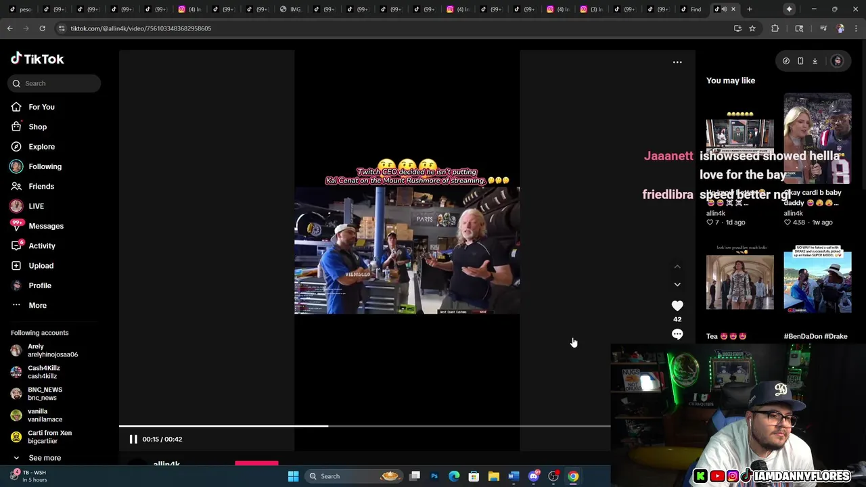Open a new browser tab with plus

pos(750,9)
